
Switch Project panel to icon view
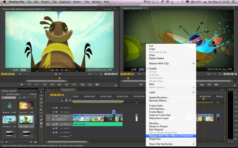pos(6,142)
